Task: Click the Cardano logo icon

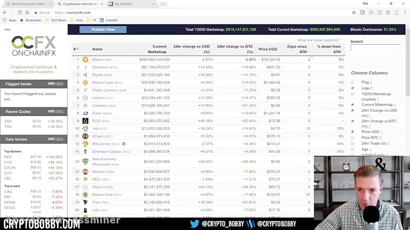Action: pos(85,105)
